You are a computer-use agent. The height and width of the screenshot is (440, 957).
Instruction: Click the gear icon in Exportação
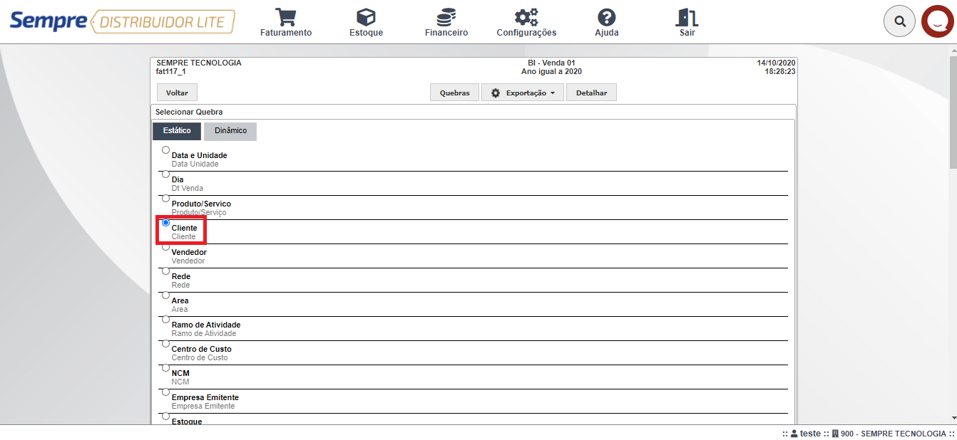click(496, 93)
